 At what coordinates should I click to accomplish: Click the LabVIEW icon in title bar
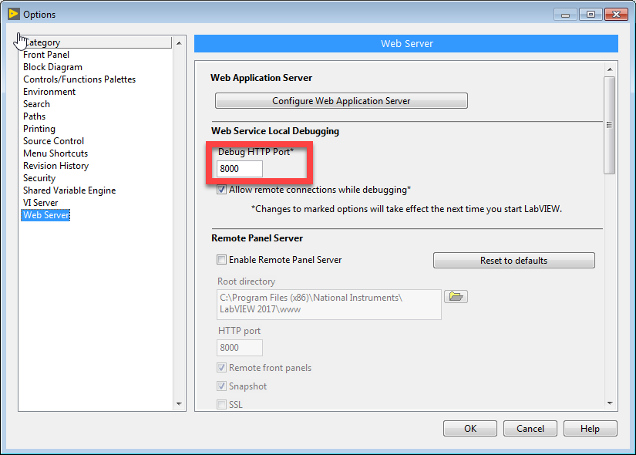click(x=13, y=14)
